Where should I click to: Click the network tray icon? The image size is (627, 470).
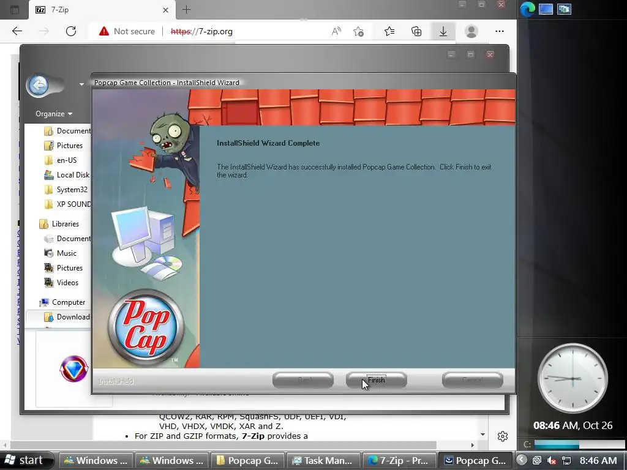tap(566, 460)
